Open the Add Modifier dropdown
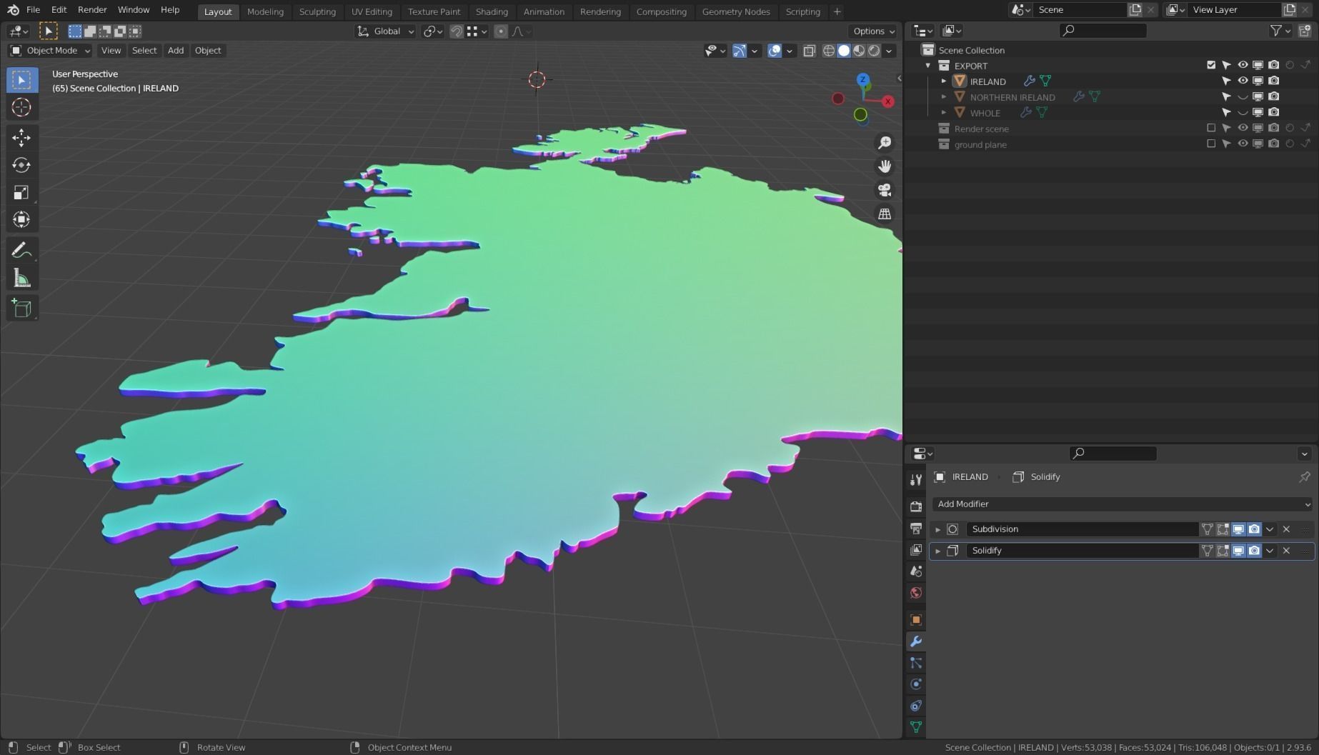This screenshot has height=755, width=1319. (1123, 504)
